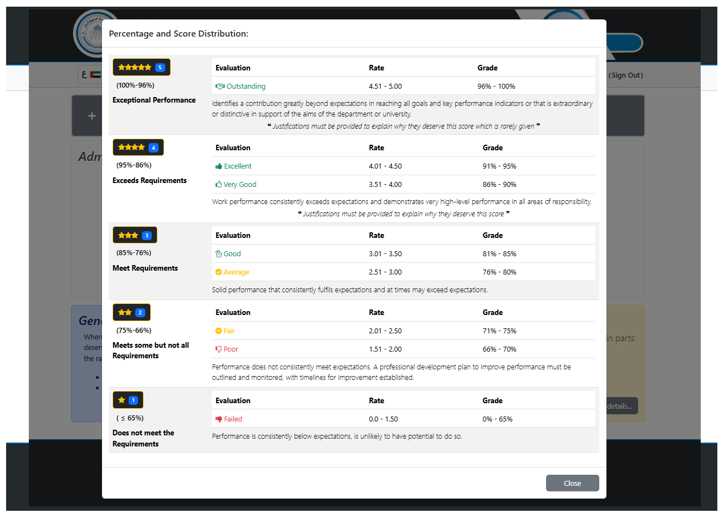
Task: Select the single-star rating badge
Action: tap(128, 400)
